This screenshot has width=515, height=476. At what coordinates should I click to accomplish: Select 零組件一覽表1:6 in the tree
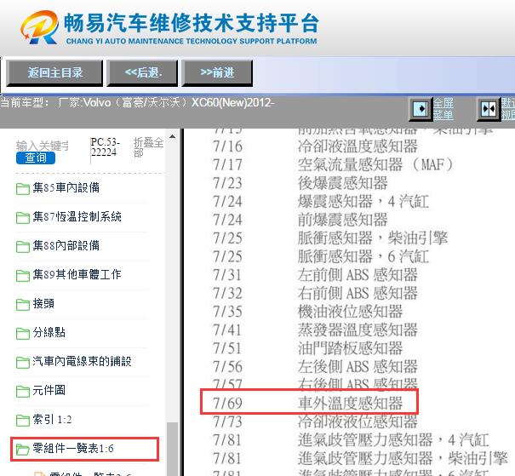[73, 449]
